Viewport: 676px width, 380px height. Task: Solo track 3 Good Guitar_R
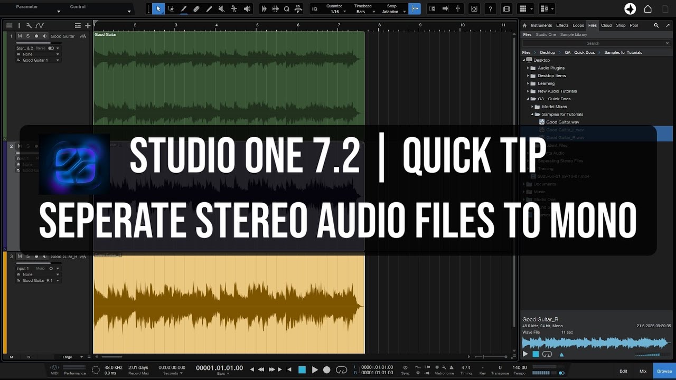coord(28,256)
